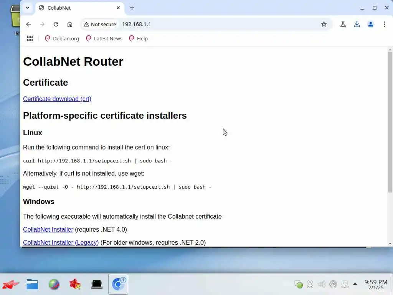Launch the globe web browser taskbar icon

pyautogui.click(x=54, y=284)
